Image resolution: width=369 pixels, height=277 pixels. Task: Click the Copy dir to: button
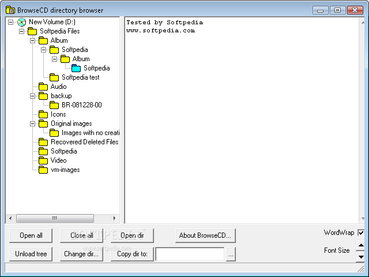coord(132,254)
